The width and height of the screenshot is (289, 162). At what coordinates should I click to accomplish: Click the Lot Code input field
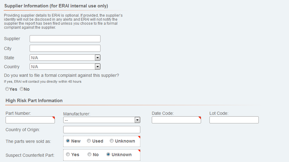pyautogui.click(x=234, y=120)
